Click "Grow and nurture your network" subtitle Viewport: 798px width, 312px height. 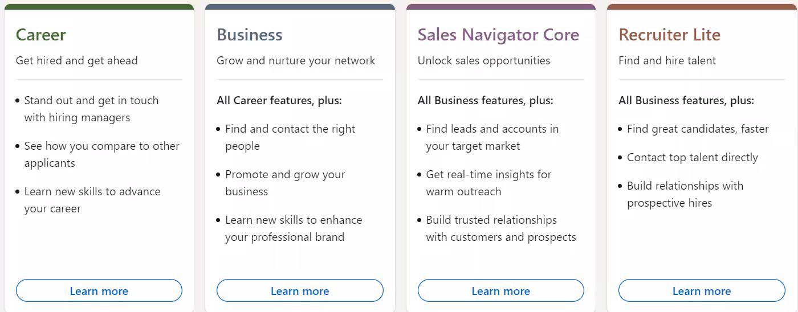296,60
